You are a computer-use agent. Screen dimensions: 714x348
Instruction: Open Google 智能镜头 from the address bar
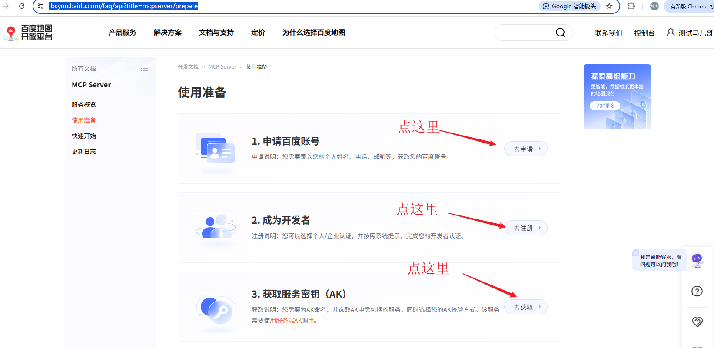tap(570, 6)
